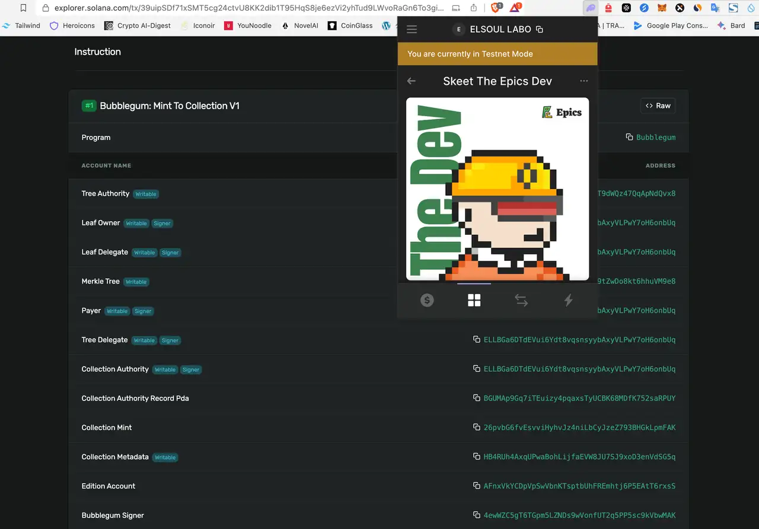
Task: Select the collectibles grid tab
Action: (x=474, y=301)
